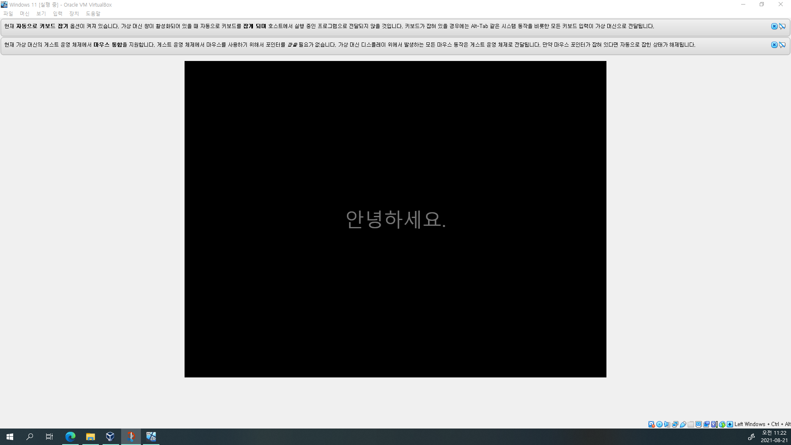Screen dimensions: 791x445
Task: Suppress future mouse integration messages
Action: (782, 45)
